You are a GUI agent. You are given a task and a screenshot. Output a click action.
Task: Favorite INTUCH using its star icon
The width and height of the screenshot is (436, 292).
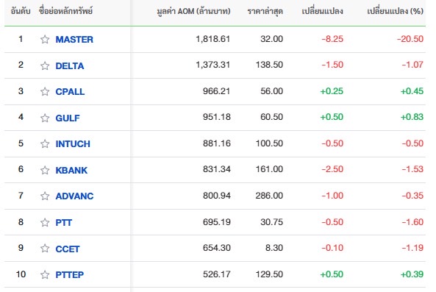(x=45, y=143)
